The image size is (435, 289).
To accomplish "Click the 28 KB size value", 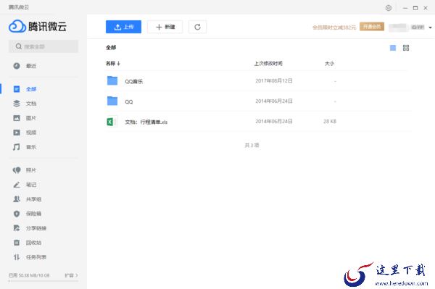I will (x=330, y=122).
